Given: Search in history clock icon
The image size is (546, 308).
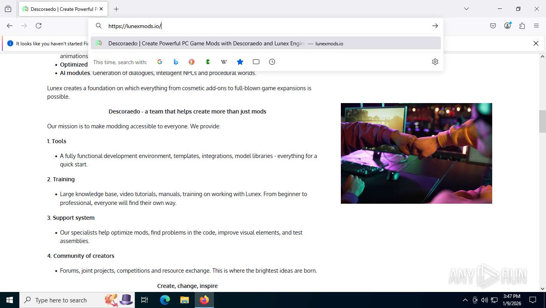Looking at the screenshot, I should click(x=272, y=62).
